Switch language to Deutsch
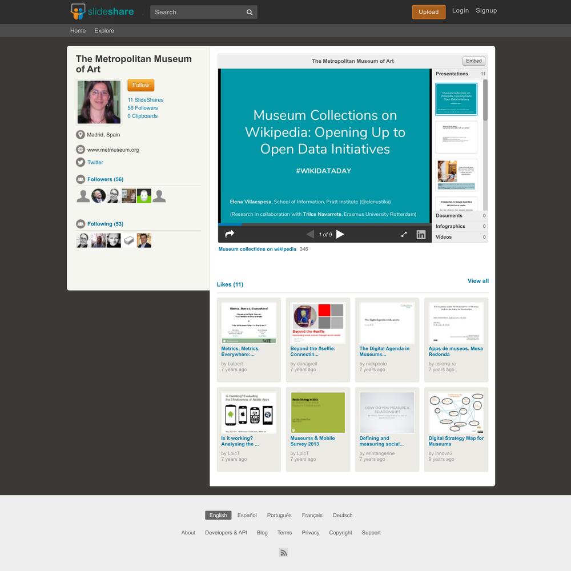The width and height of the screenshot is (571, 571). pyautogui.click(x=343, y=515)
